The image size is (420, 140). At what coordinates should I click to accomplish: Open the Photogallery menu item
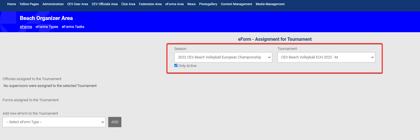click(208, 4)
